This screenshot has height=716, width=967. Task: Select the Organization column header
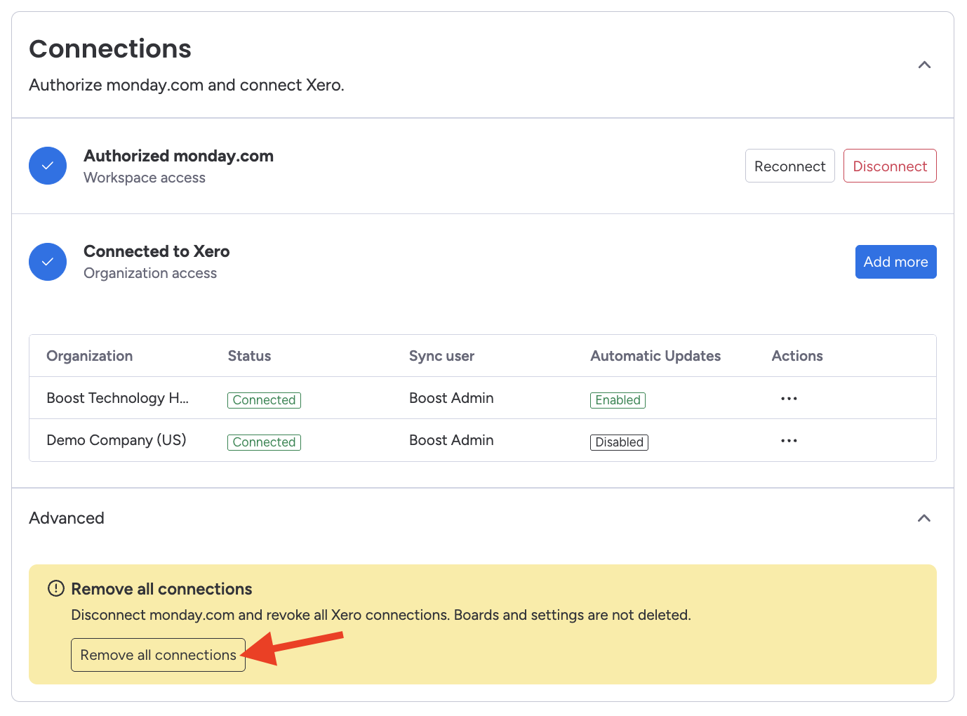pyautogui.click(x=89, y=356)
